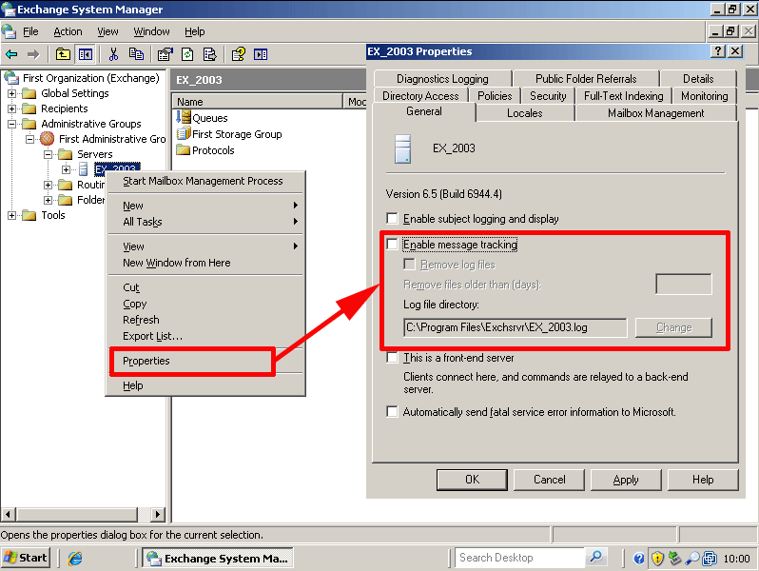Viewport: 759px width, 571px height.
Task: Click the Cancel button
Action: click(550, 480)
